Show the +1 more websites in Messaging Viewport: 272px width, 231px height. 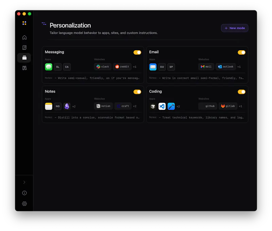135,67
